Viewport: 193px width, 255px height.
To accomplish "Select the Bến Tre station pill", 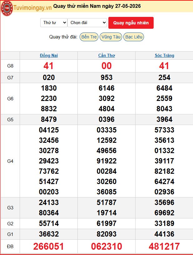I will (89, 37).
